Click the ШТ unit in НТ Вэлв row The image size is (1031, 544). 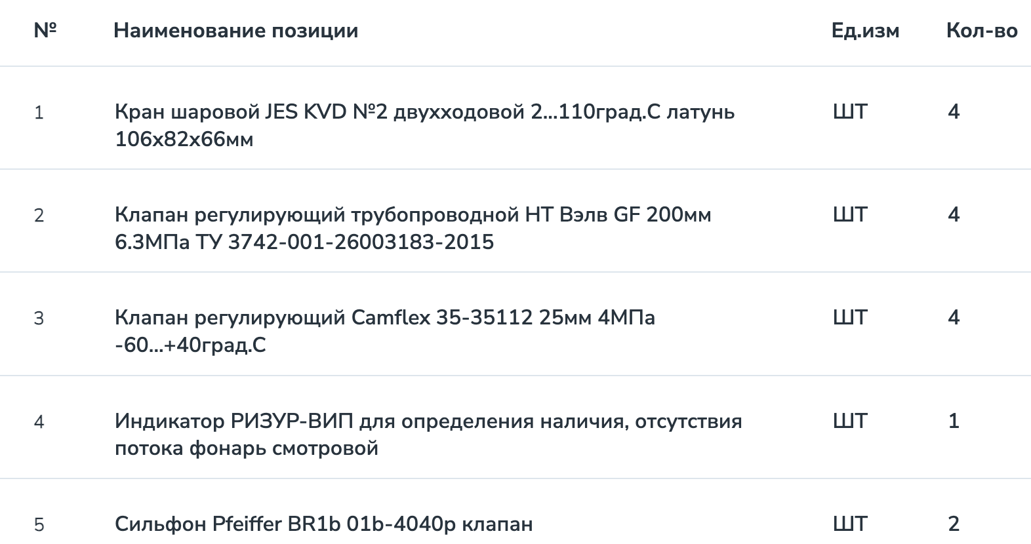click(x=850, y=215)
